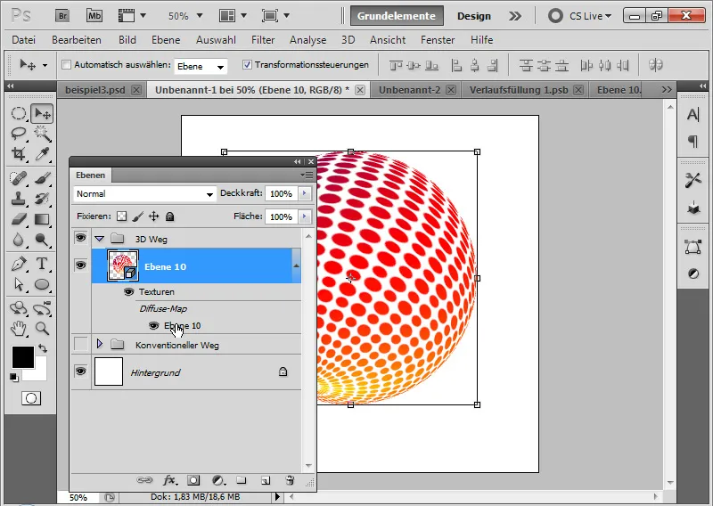Select the Gradient tool
Screen dimensions: 713x506
click(42, 219)
